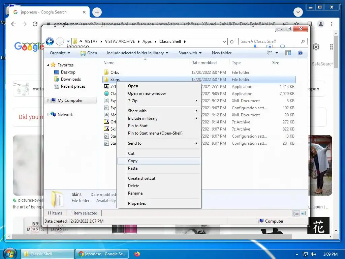345x259 pixels.
Task: Expand address bar history dropdown
Action: [x=224, y=41]
